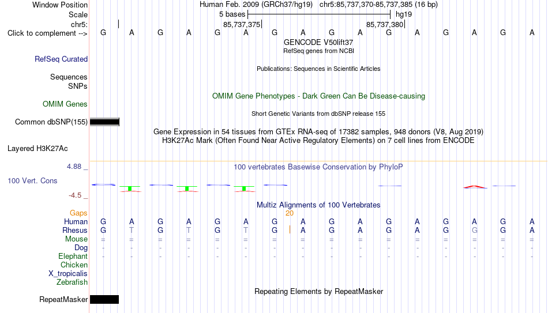Click the RefSeq Curated track label
548x313 pixels.
click(61, 59)
